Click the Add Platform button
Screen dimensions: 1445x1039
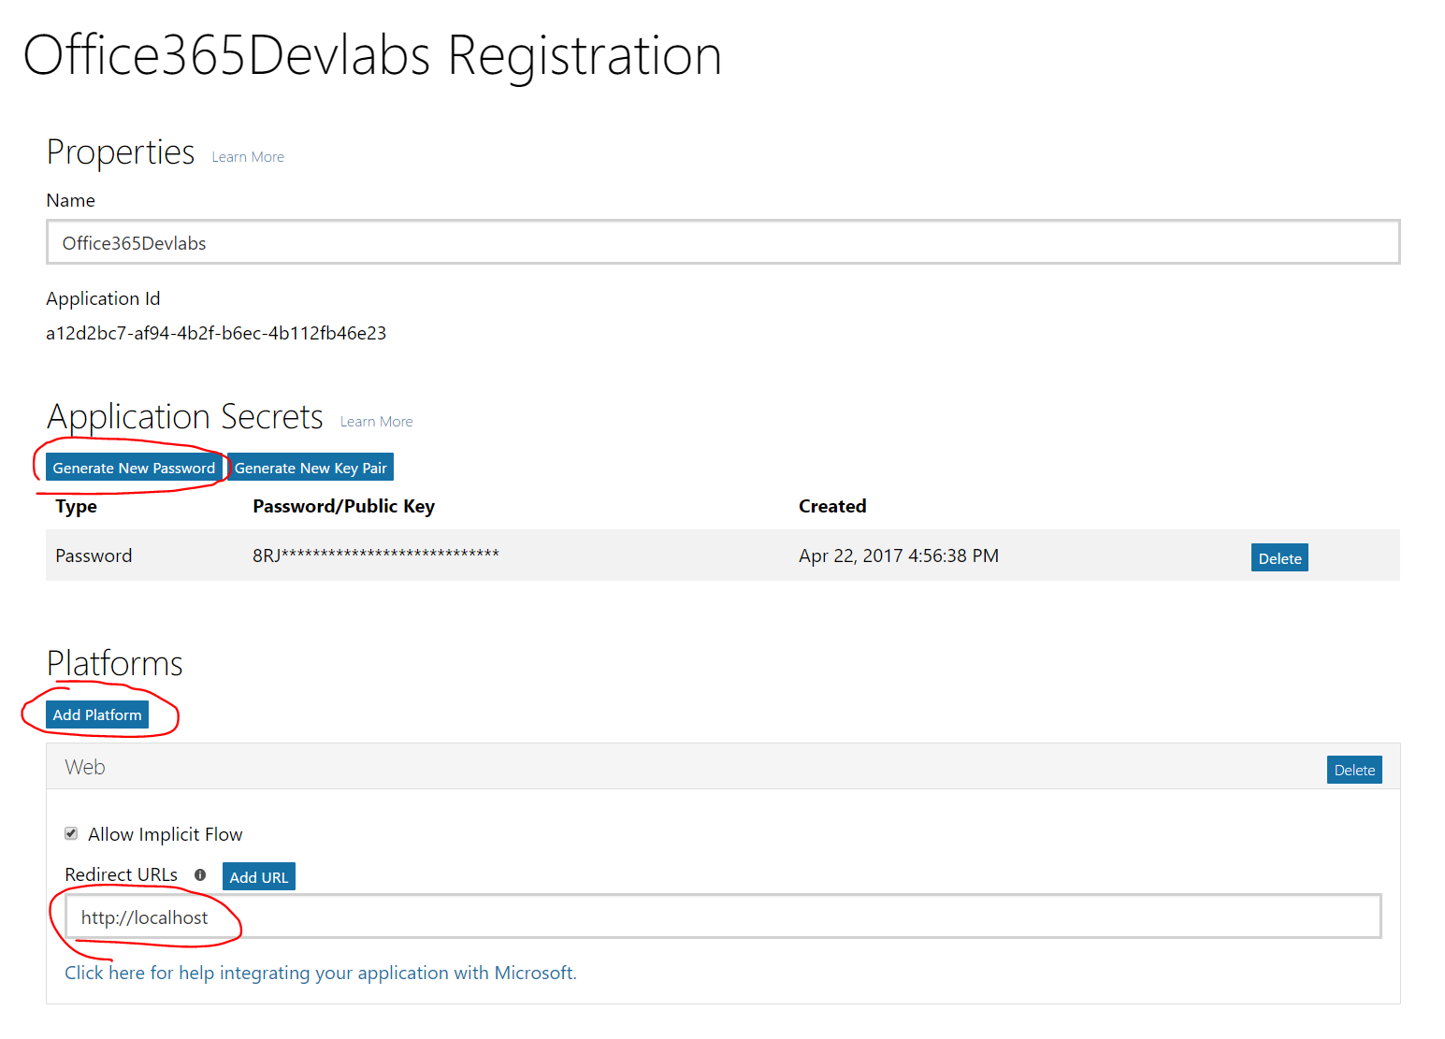tap(97, 714)
